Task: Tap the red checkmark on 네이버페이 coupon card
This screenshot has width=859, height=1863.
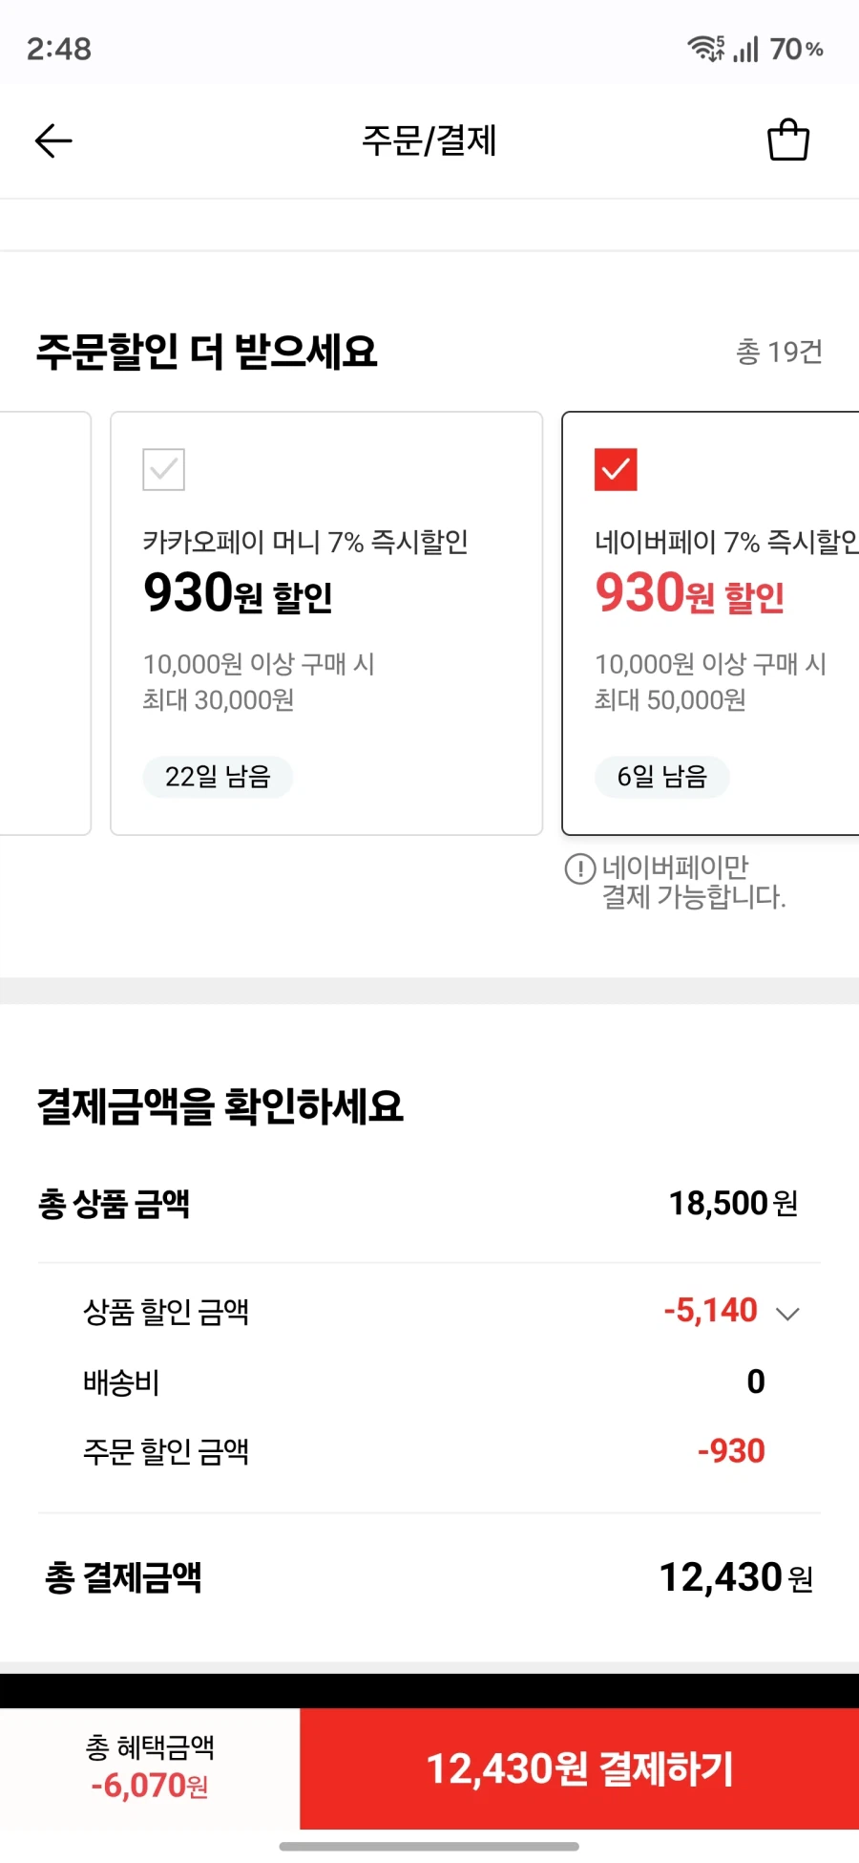Action: [x=616, y=469]
